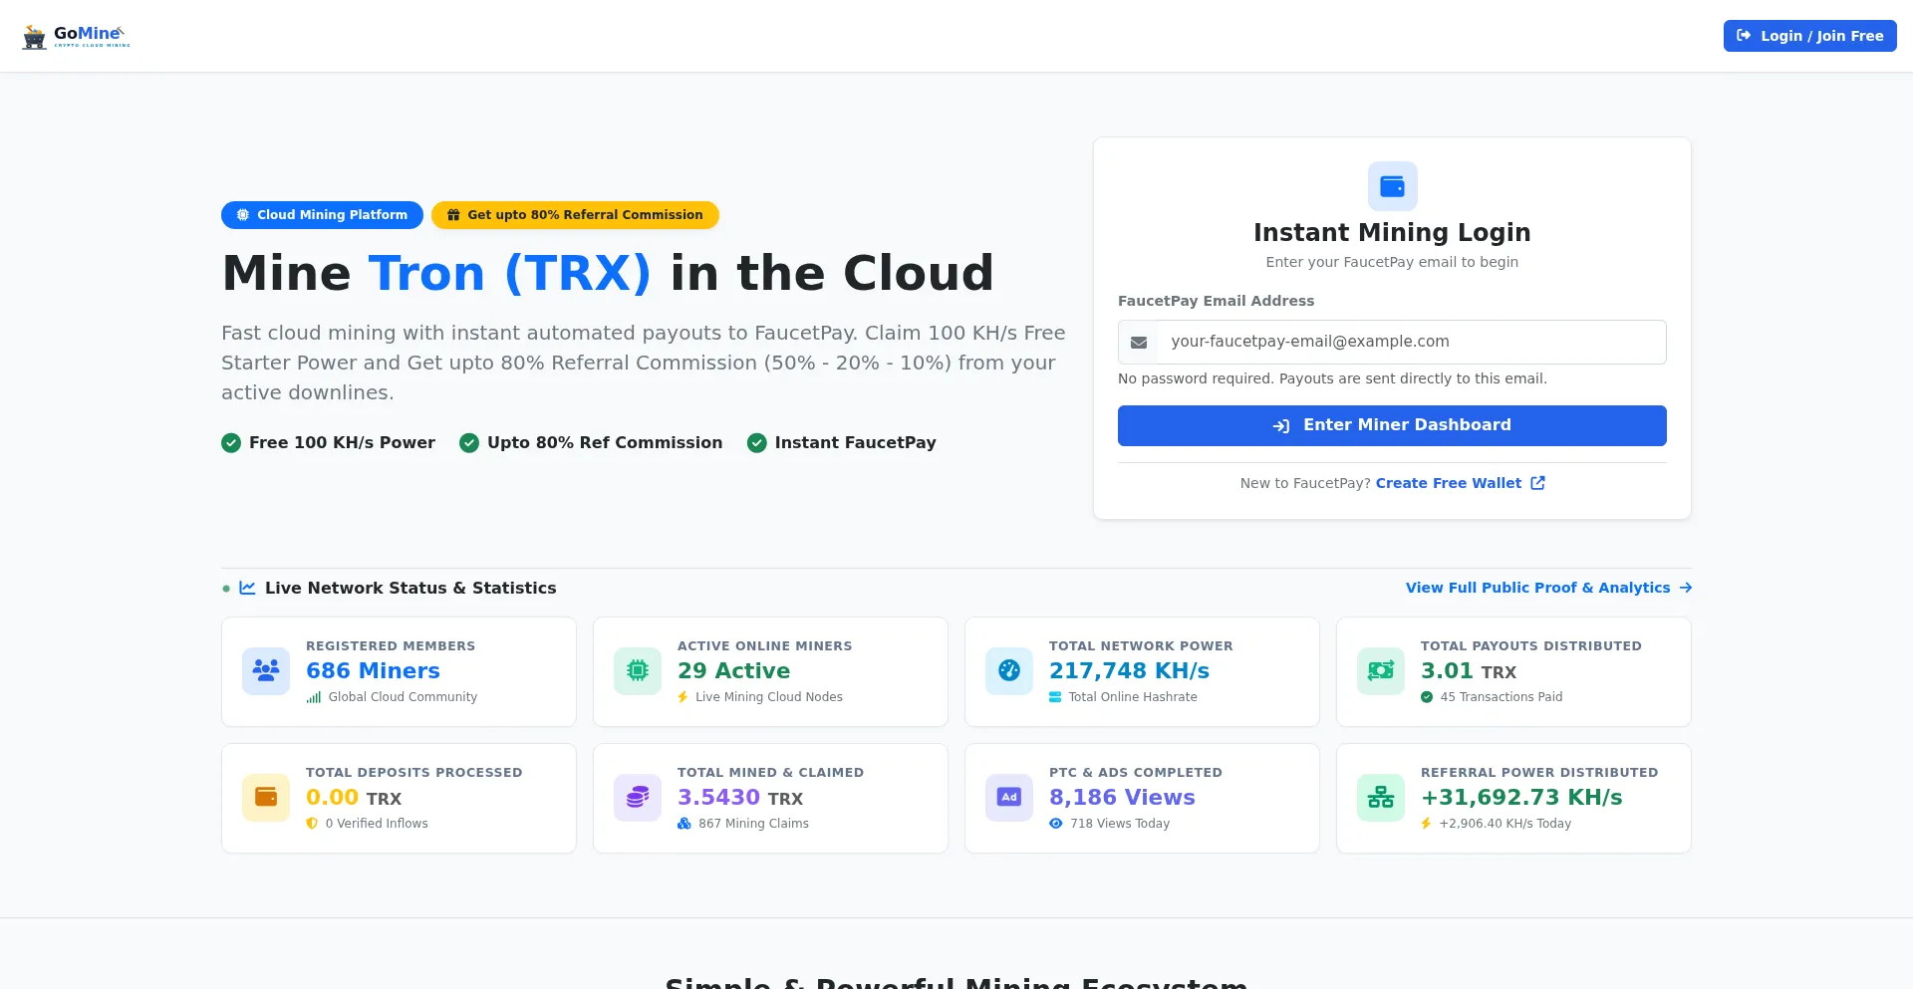Click the signal bars icon beside Global Cloud Community

[314, 697]
